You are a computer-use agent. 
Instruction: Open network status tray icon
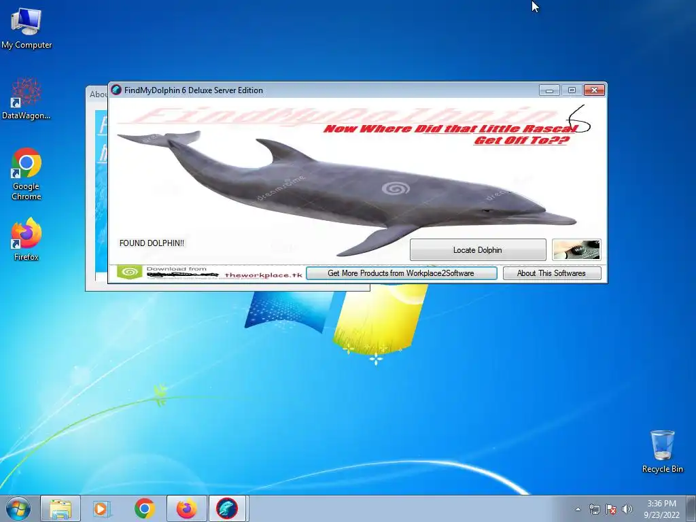pos(594,509)
